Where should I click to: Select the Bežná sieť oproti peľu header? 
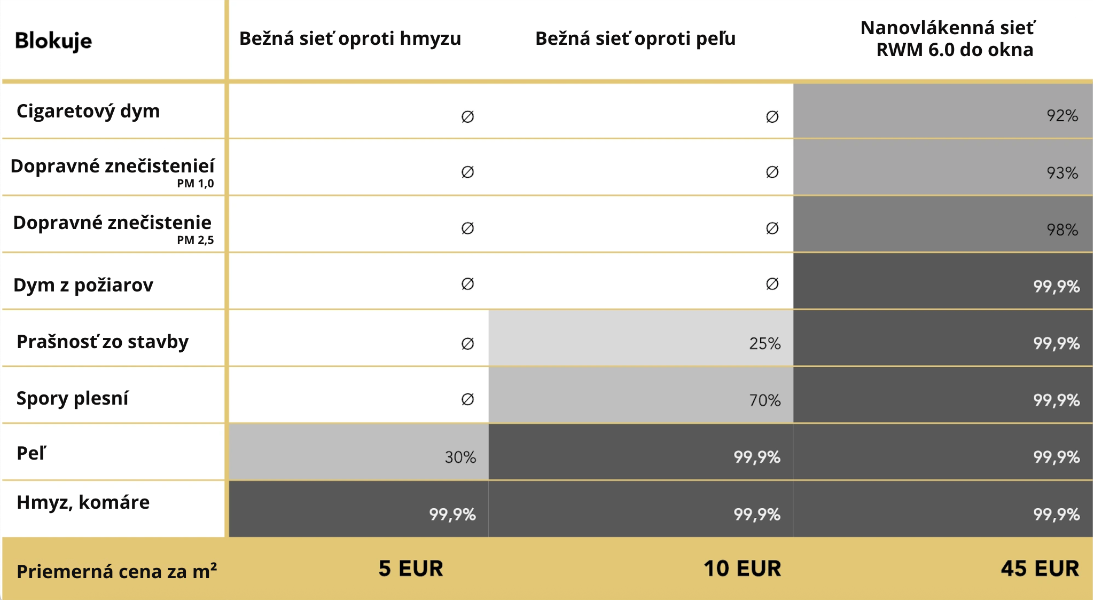(636, 38)
